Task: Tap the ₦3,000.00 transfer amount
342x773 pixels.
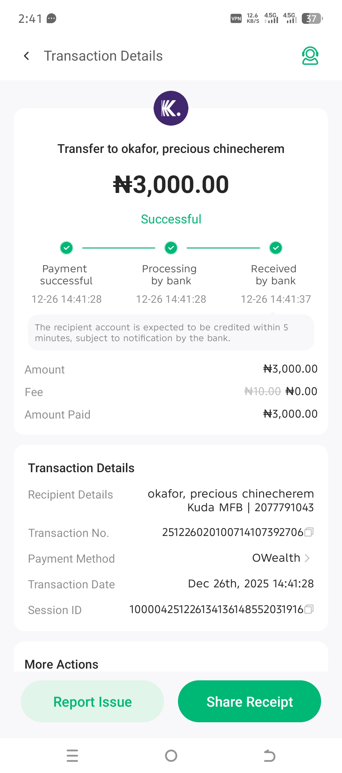Action: pyautogui.click(x=171, y=185)
